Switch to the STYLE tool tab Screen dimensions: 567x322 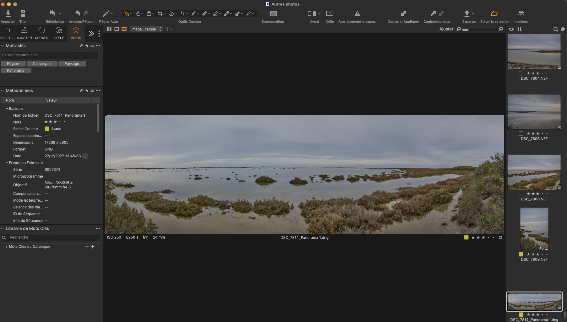point(58,33)
